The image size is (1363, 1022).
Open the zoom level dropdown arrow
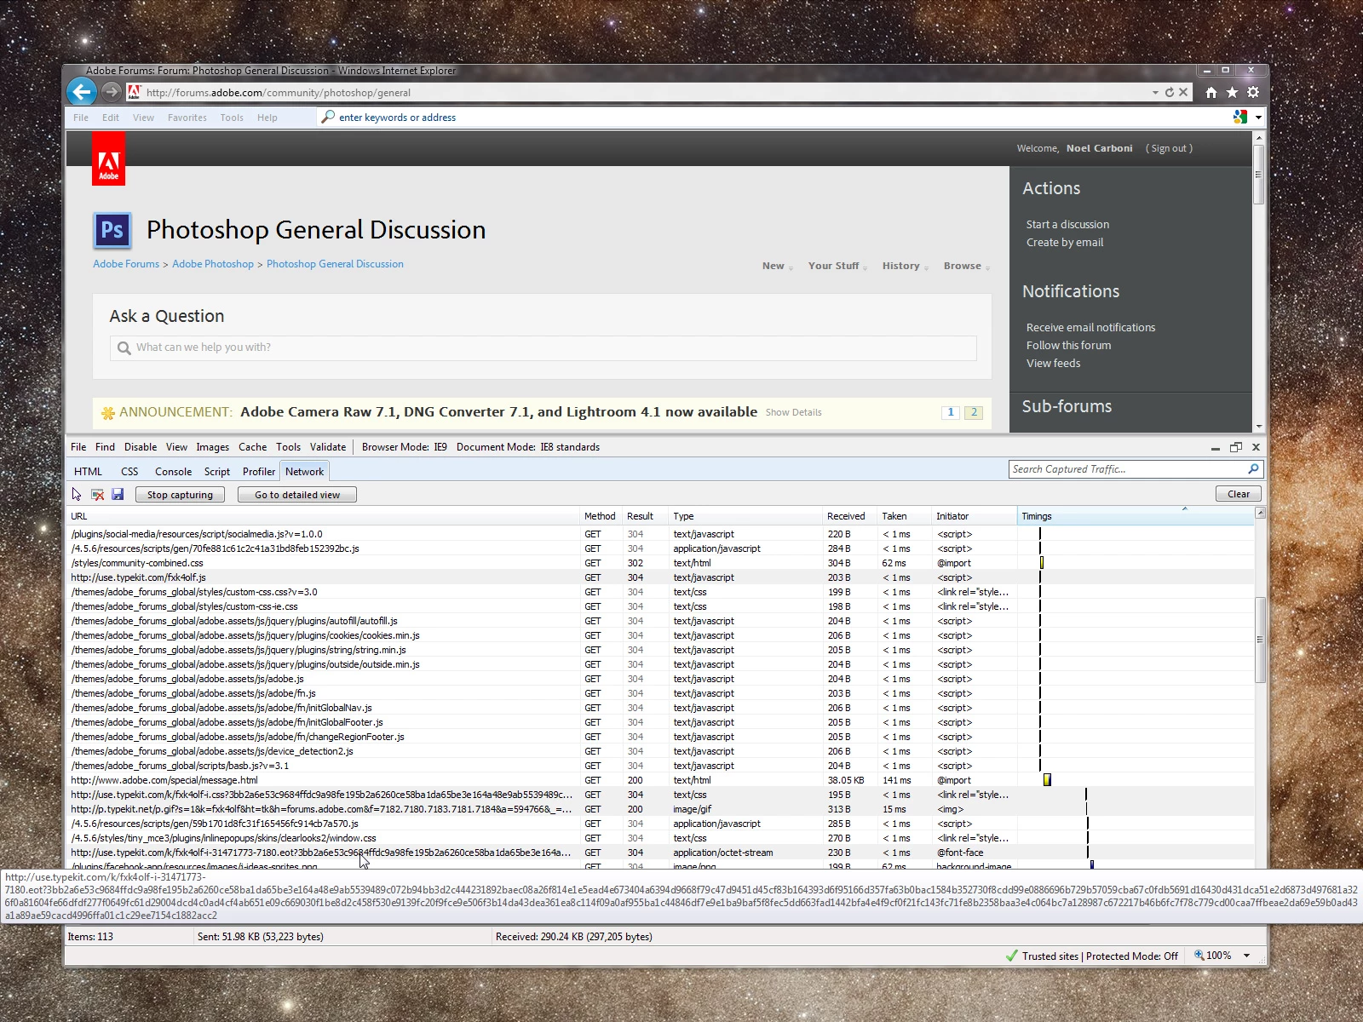coord(1247,956)
